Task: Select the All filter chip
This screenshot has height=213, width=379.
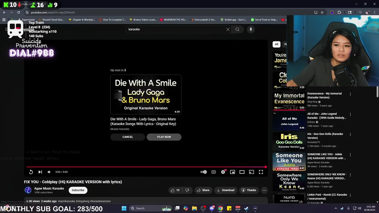Action: [277, 44]
